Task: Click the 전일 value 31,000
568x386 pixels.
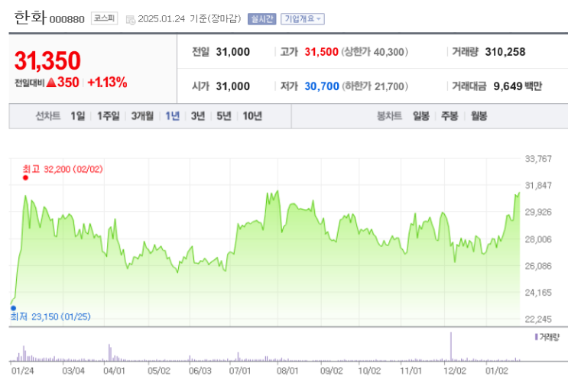Action: point(232,52)
